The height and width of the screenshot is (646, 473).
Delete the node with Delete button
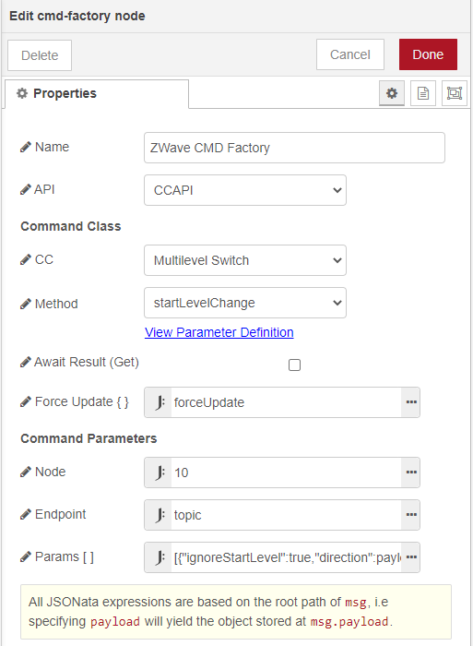(x=40, y=55)
